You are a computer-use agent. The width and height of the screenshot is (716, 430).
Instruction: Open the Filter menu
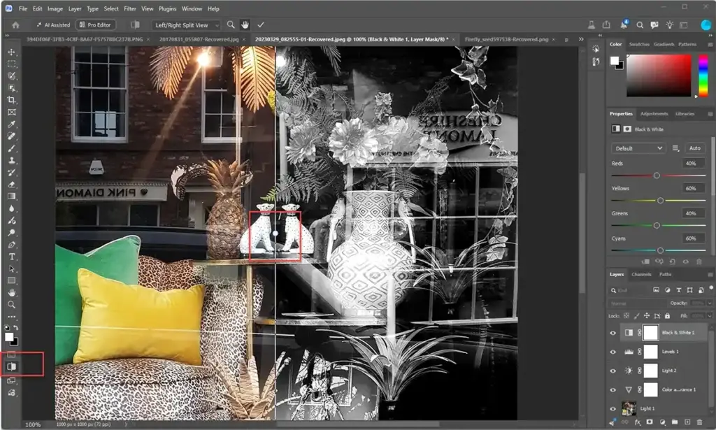(x=130, y=8)
